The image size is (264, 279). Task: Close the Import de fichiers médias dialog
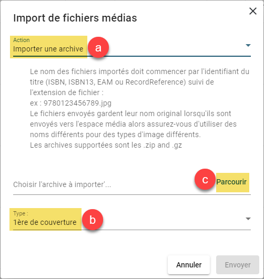[x=253, y=11]
